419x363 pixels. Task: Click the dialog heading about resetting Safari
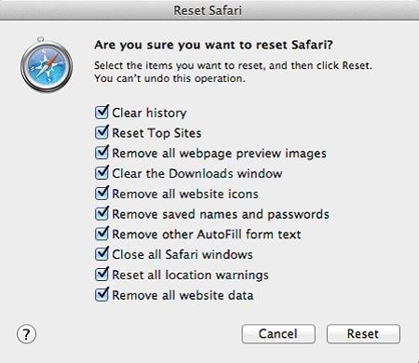[213, 46]
